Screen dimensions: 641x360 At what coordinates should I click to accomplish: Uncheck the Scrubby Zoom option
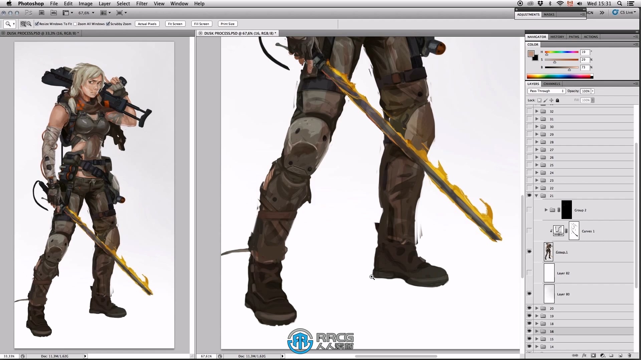pos(108,24)
